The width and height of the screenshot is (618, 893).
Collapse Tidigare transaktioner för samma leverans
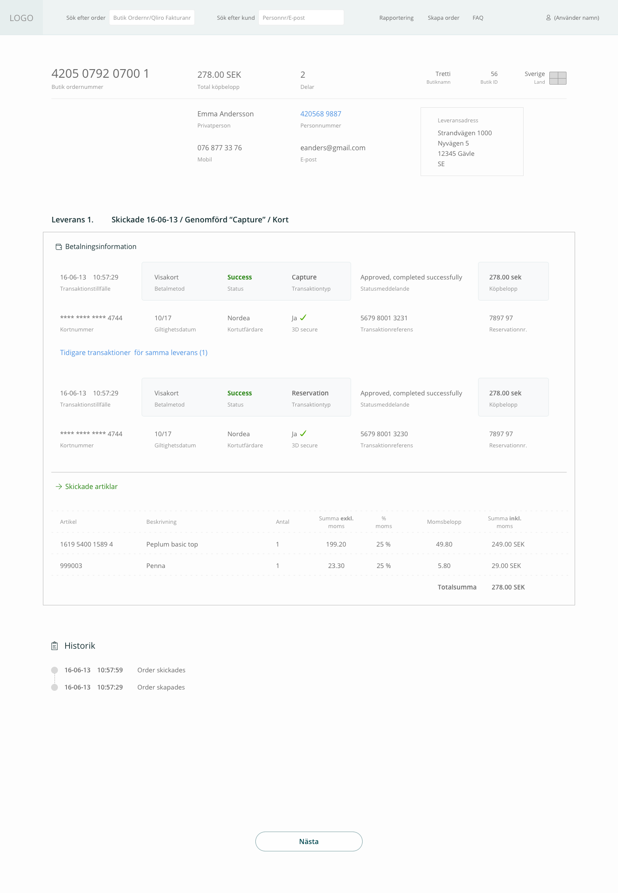click(x=133, y=352)
